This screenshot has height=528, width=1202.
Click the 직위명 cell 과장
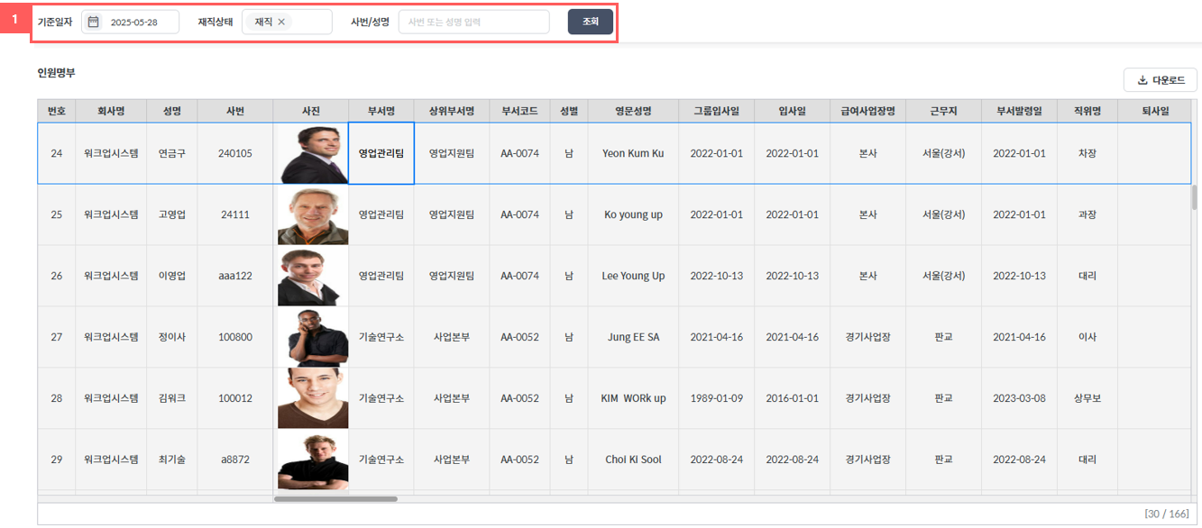click(x=1087, y=214)
